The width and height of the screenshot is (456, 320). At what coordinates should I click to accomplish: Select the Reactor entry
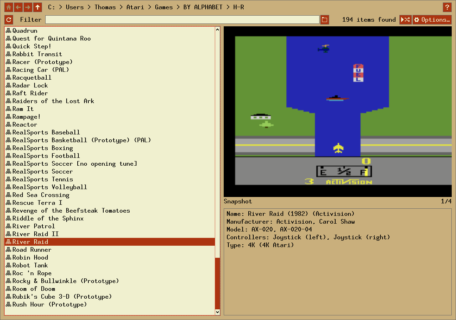(110, 124)
